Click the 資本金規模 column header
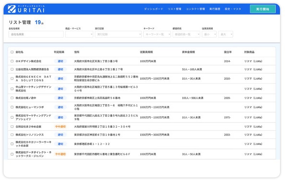Screen dimensions: 285x181 pyautogui.click(x=188, y=52)
